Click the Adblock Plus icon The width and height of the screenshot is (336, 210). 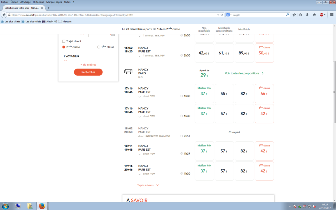pos(322,15)
